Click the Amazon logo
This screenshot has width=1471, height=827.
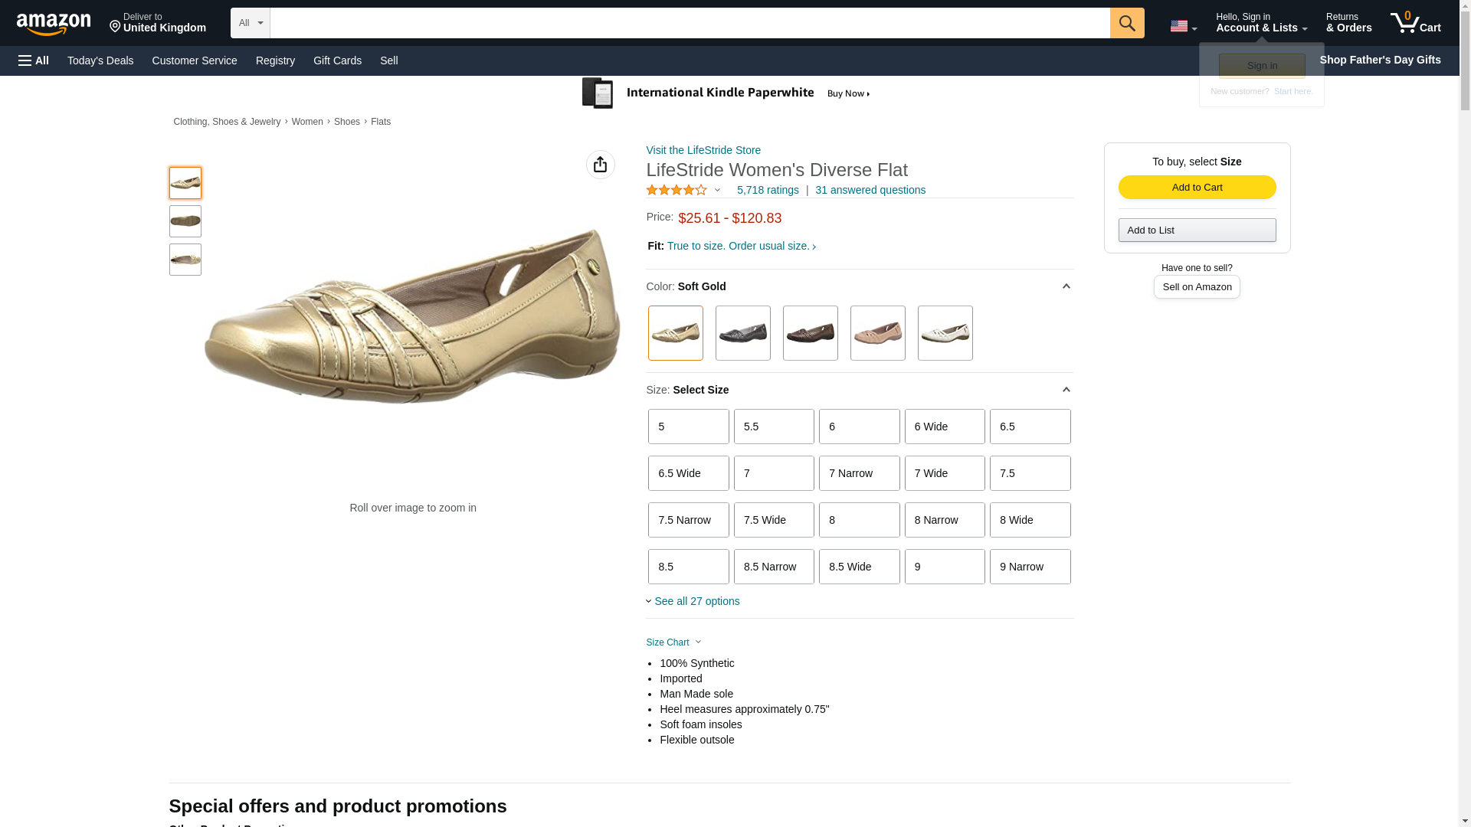(x=54, y=25)
